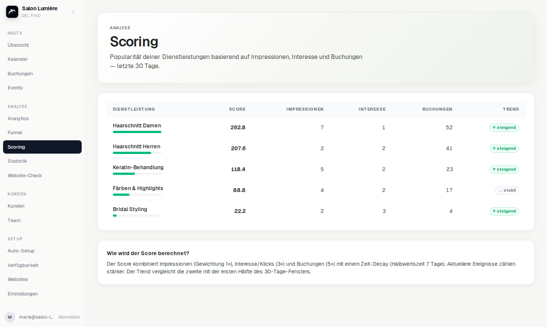Click score value 88.8
This screenshot has height=327, width=547.
pos(239,190)
